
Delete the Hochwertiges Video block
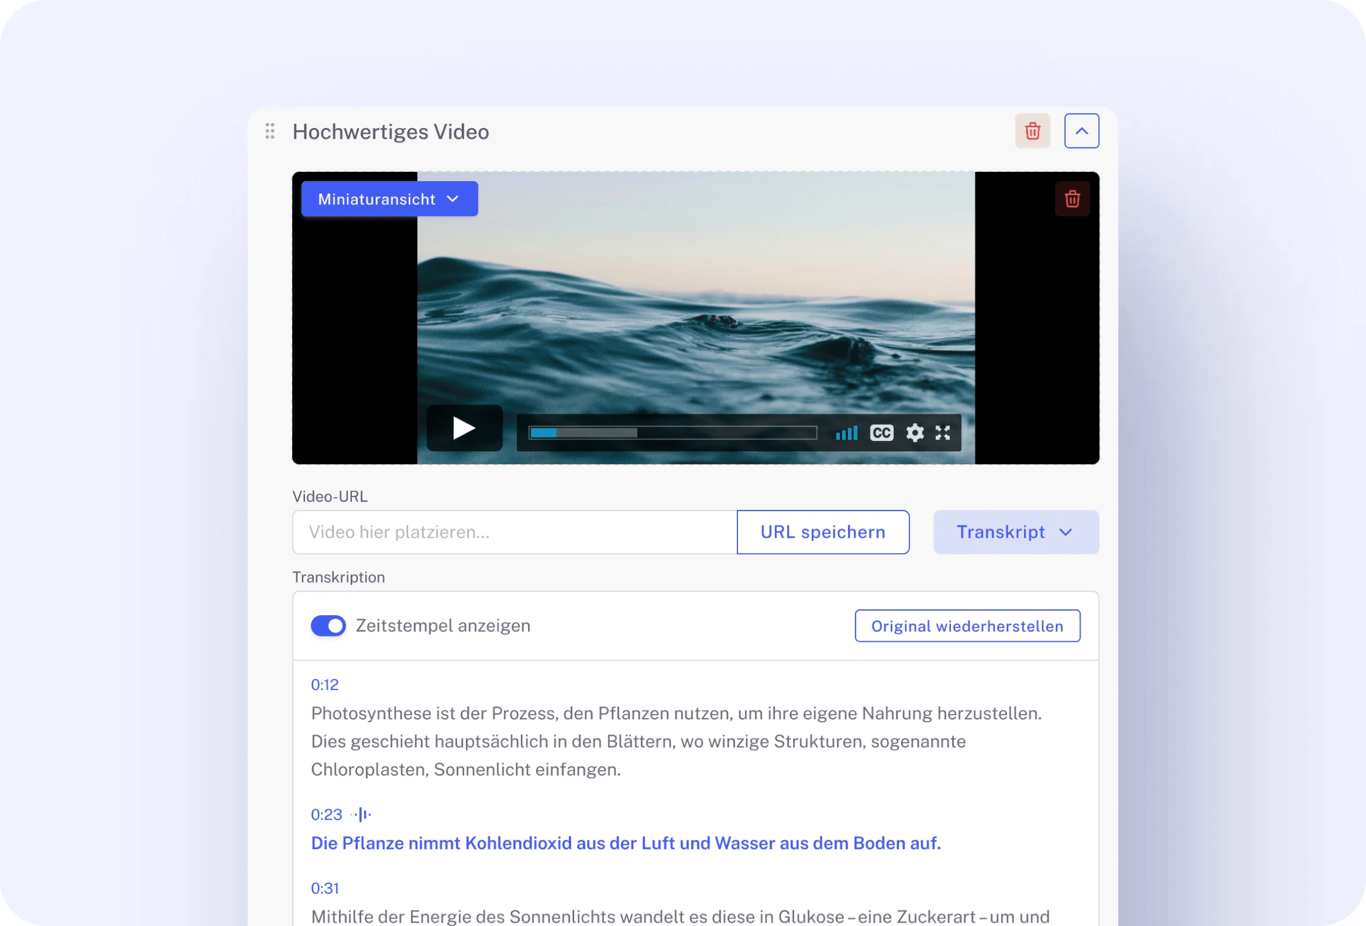coord(1032,131)
